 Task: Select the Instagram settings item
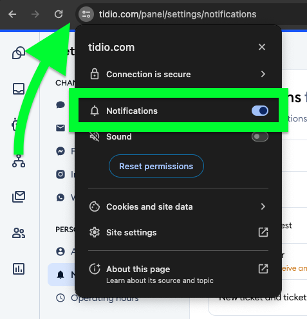[x=60, y=174]
